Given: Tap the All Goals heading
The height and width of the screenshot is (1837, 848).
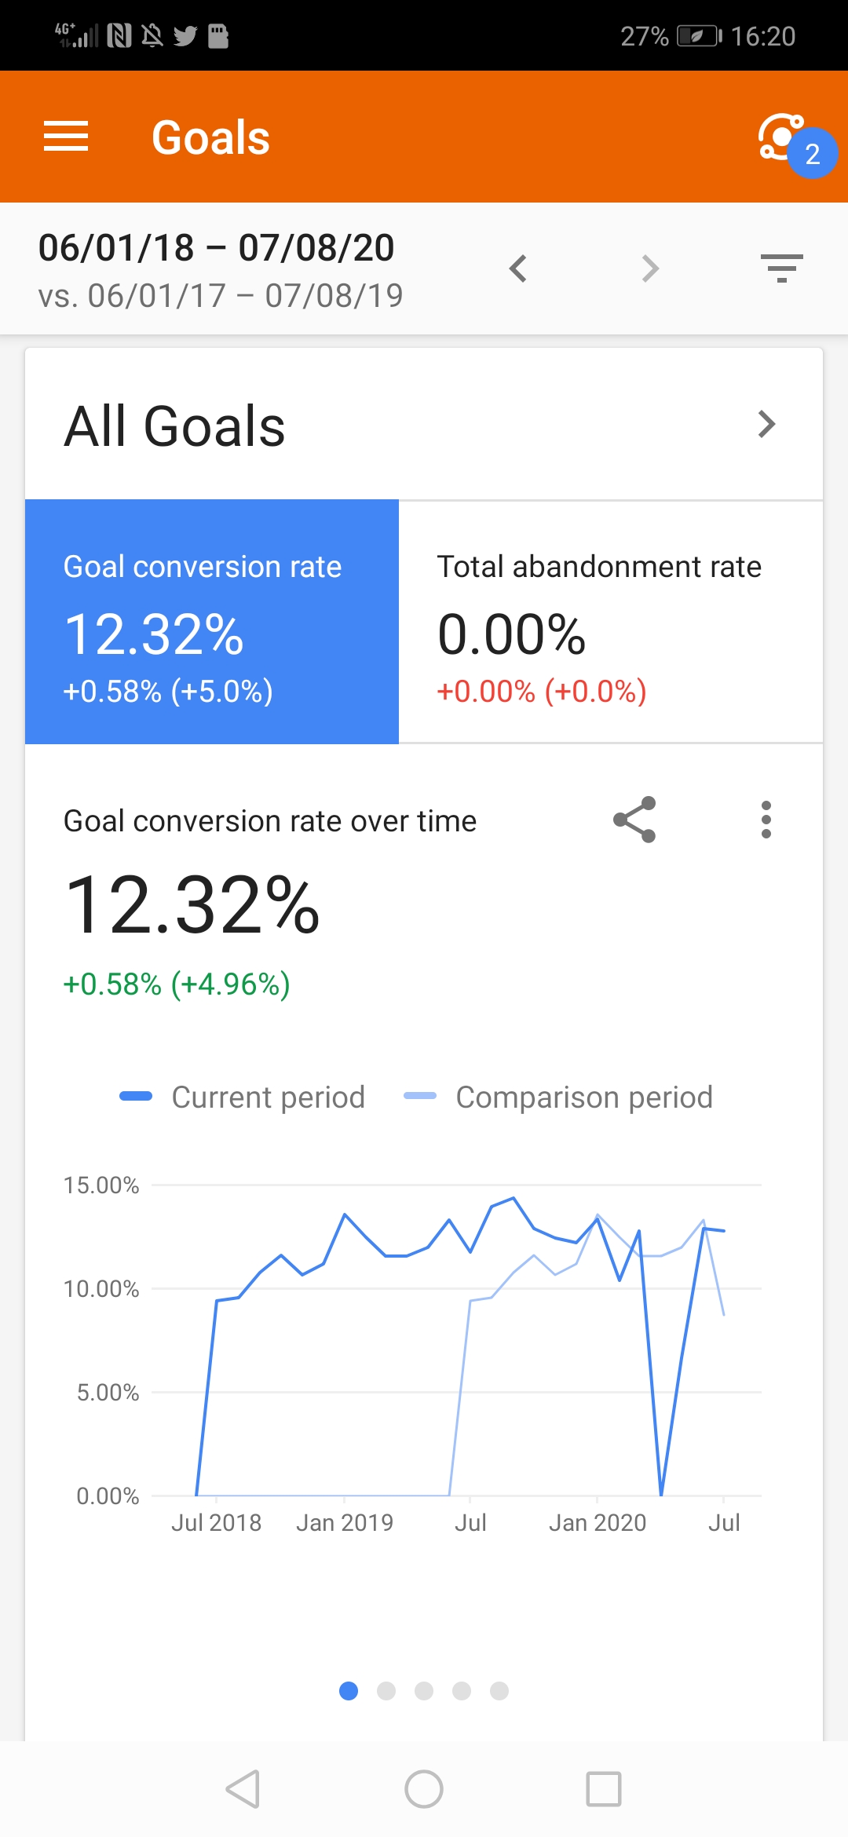Looking at the screenshot, I should [174, 426].
